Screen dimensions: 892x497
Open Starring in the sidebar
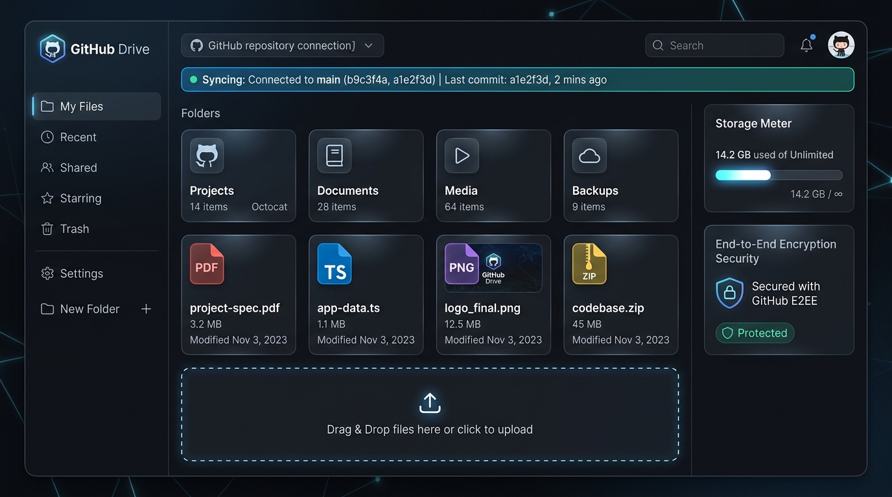(97, 198)
